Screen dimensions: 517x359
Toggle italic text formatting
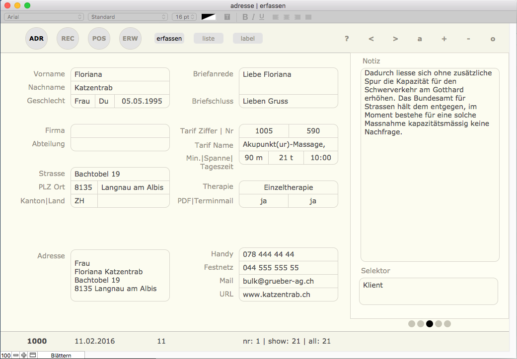[x=253, y=17]
